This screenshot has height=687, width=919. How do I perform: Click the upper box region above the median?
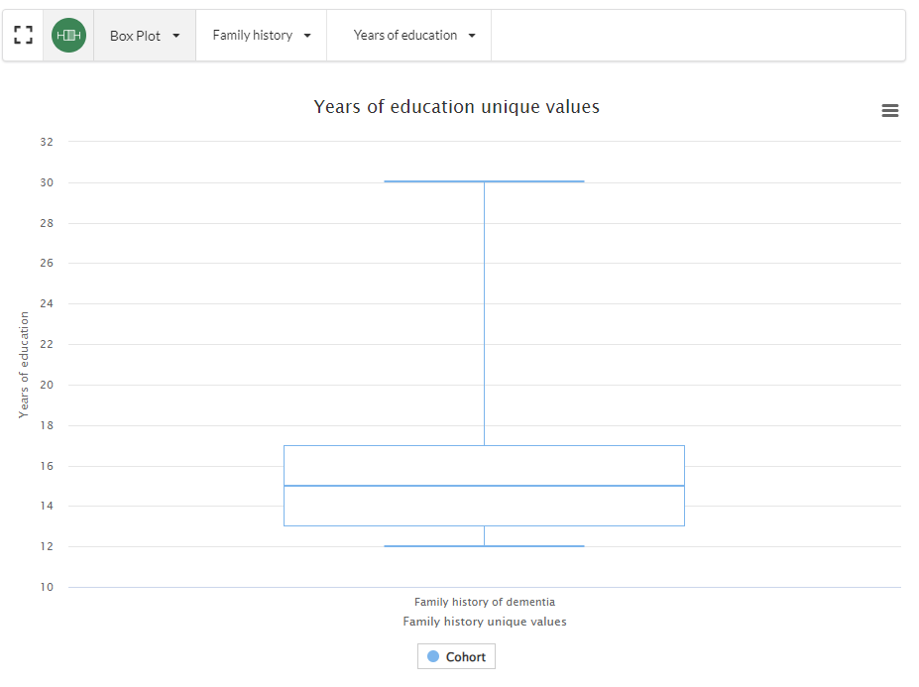click(484, 465)
